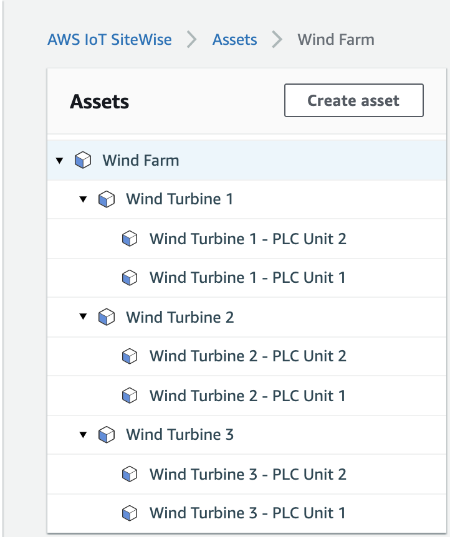Click cube icon for Wind Turbine 3 - PLC Unit 1

click(x=130, y=513)
